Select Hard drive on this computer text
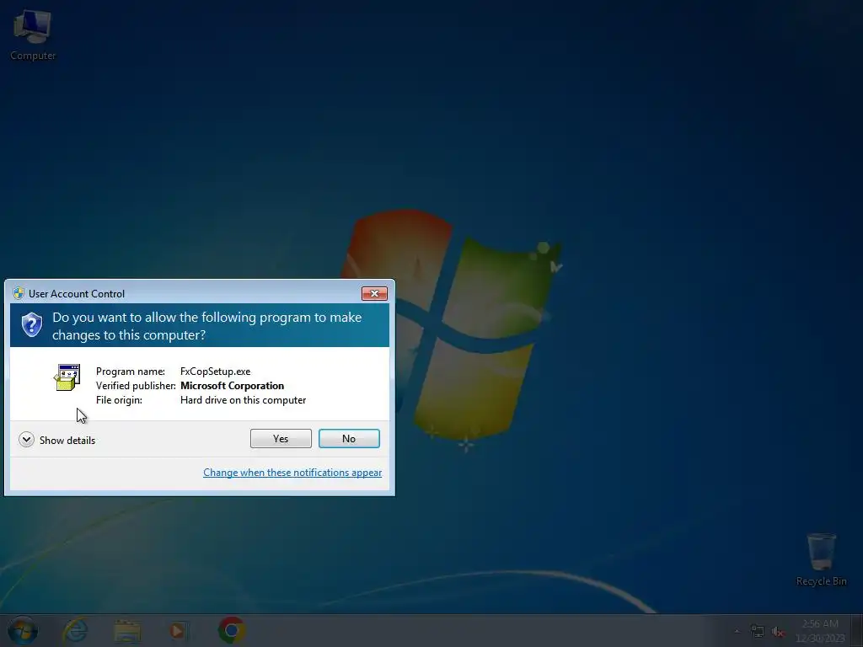 [243, 400]
